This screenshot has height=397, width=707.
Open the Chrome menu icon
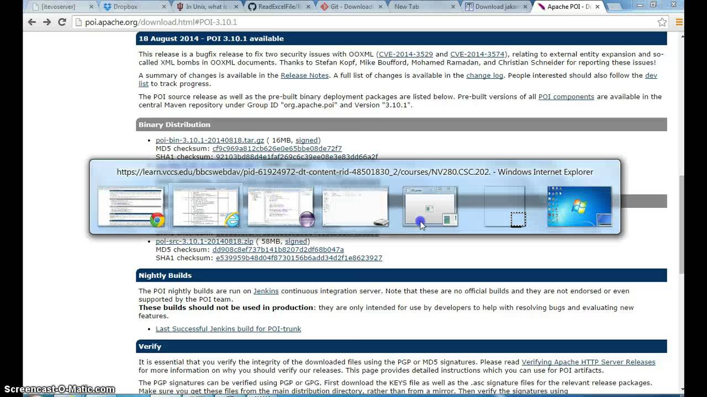click(x=679, y=22)
